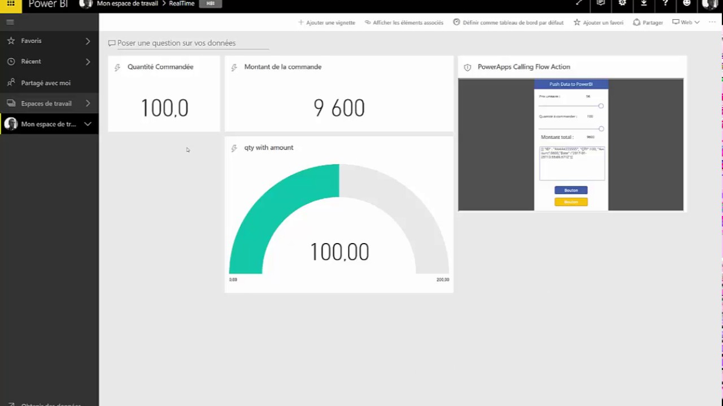Click the qty with amount tile title
This screenshot has width=723, height=406.
[269, 148]
